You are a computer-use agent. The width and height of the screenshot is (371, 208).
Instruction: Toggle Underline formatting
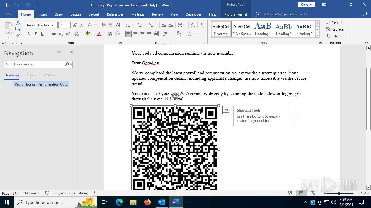coord(42,34)
